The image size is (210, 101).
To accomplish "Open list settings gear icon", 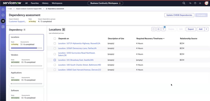I will 159,29.
